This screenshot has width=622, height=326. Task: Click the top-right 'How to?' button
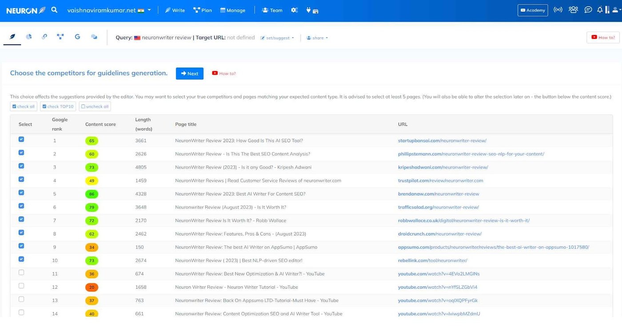click(603, 37)
